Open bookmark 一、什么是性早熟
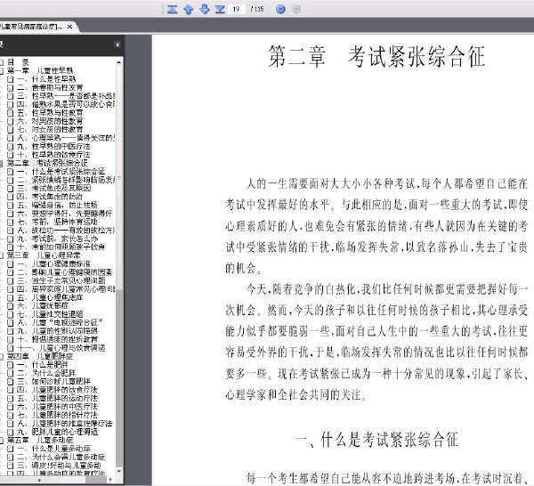Screen dimensions: 534x486 [46, 79]
